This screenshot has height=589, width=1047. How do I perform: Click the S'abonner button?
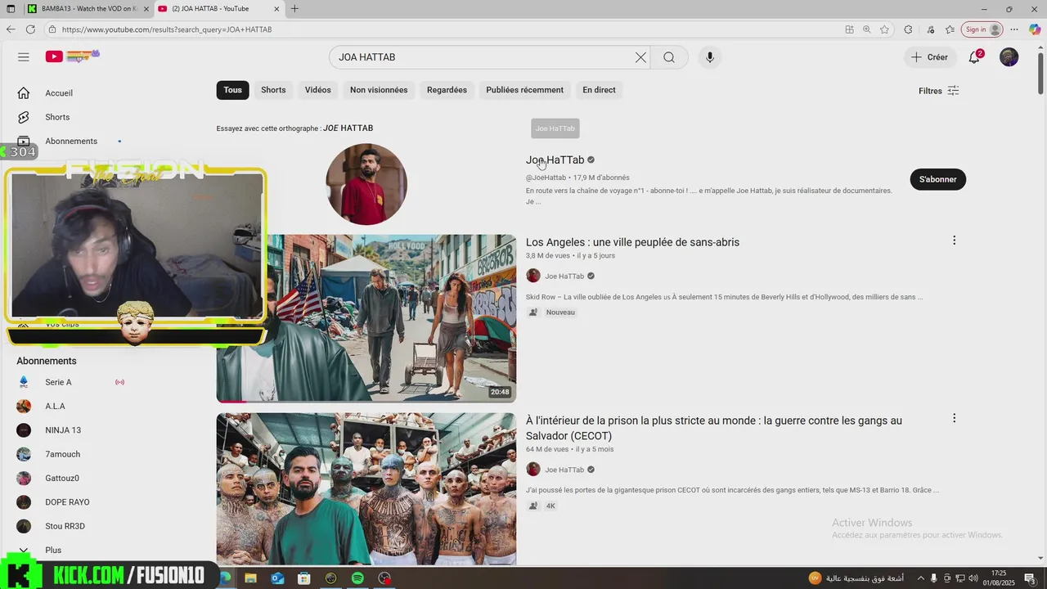pyautogui.click(x=937, y=179)
